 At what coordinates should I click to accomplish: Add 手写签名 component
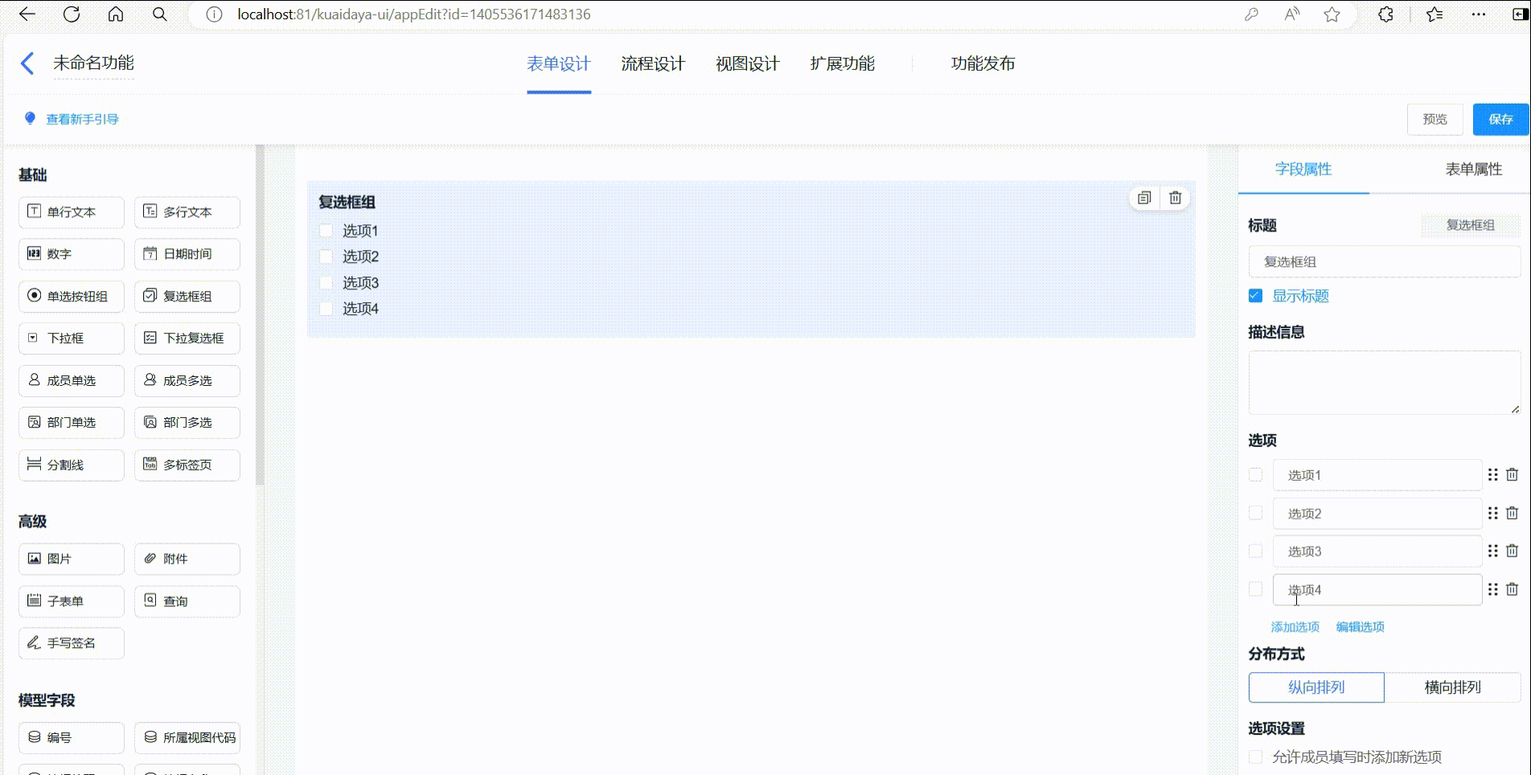tap(72, 643)
